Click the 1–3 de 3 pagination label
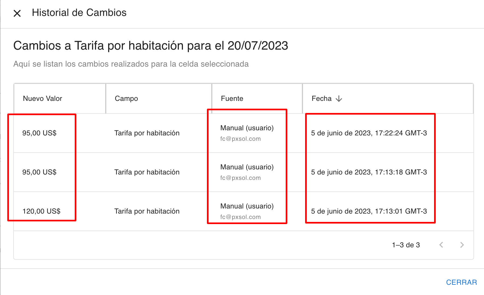Screen dimensions: 484x295 coord(406,245)
